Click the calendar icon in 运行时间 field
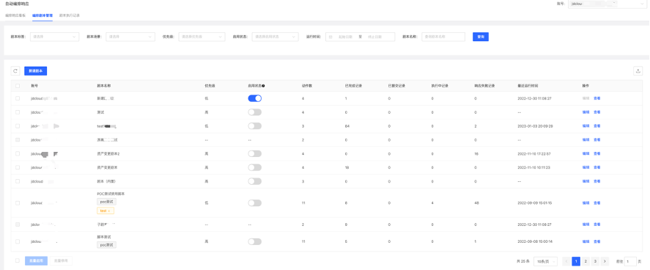 tap(330, 37)
